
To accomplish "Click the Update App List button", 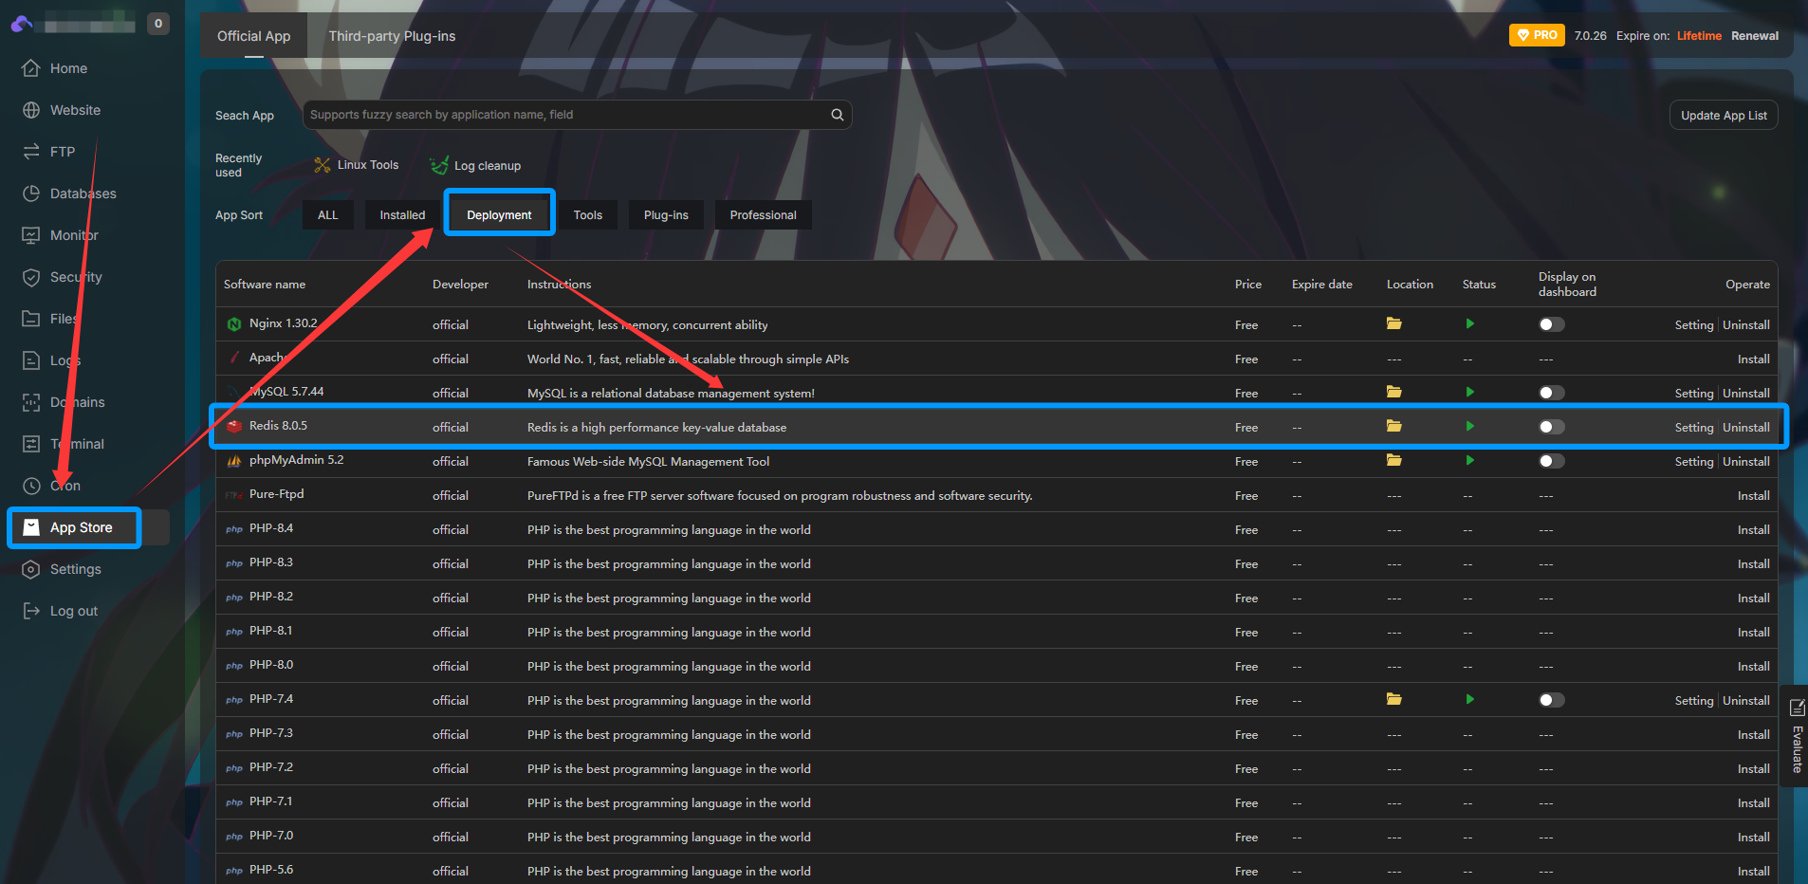I will click(1724, 116).
